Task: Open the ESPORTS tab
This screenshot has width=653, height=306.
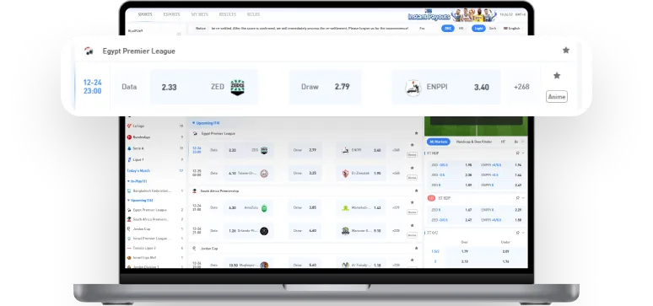Action: (171, 14)
